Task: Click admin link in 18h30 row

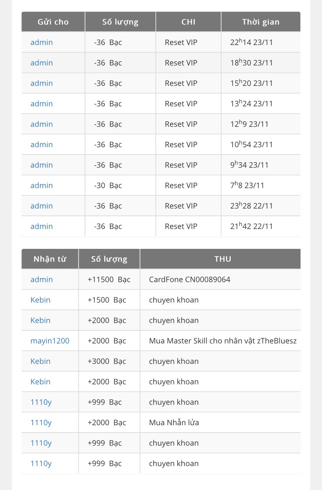Action: pyautogui.click(x=42, y=63)
